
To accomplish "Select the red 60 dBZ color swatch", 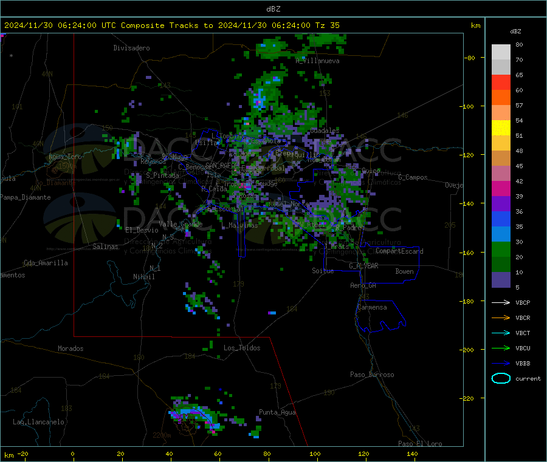I will coord(501,82).
